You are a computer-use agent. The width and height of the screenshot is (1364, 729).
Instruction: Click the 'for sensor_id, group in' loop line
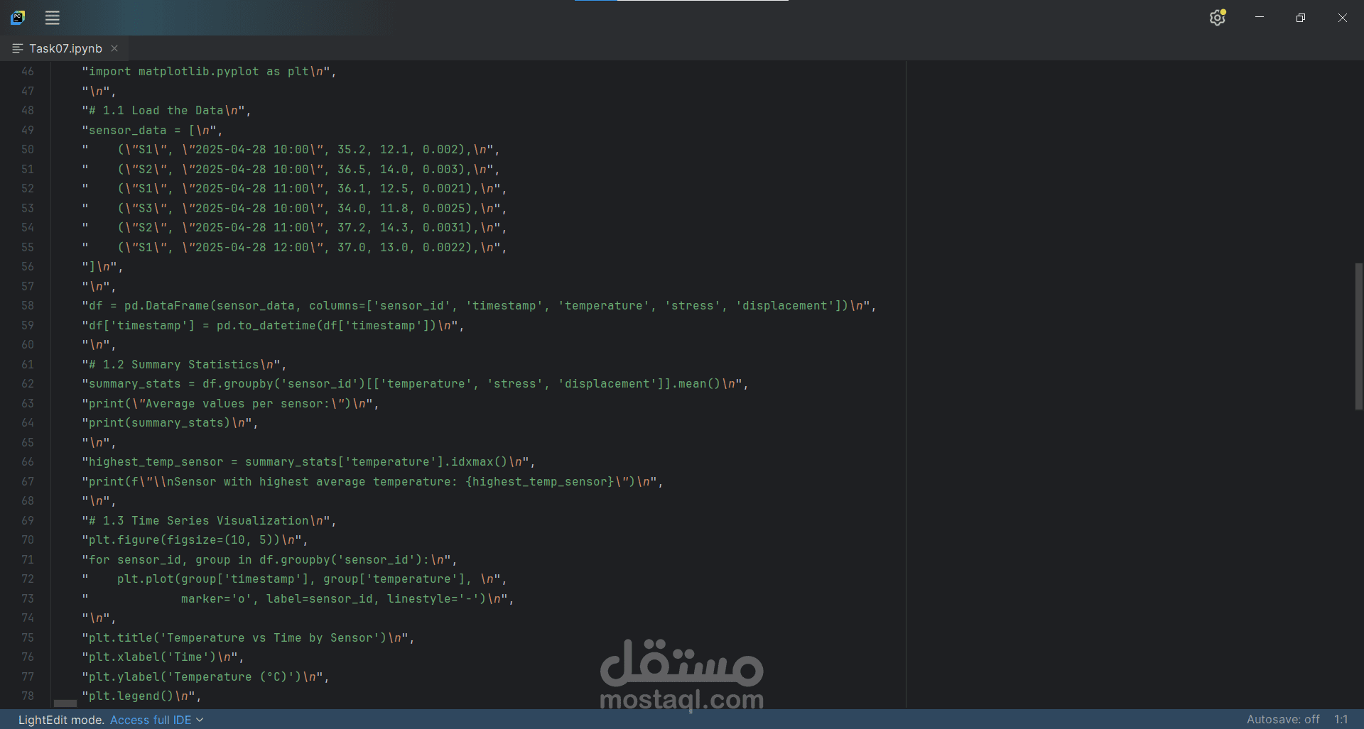tap(269, 560)
